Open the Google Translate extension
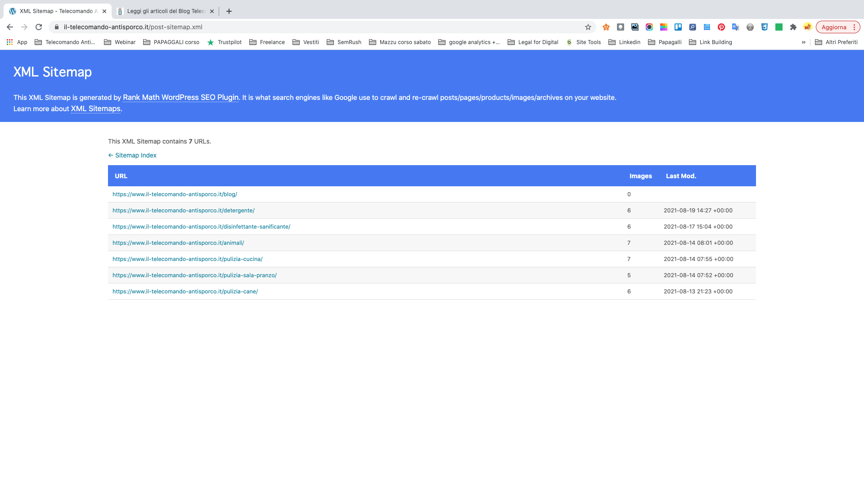The width and height of the screenshot is (864, 486). click(x=736, y=27)
